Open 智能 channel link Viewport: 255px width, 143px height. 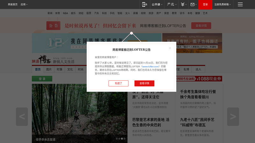click(x=120, y=13)
